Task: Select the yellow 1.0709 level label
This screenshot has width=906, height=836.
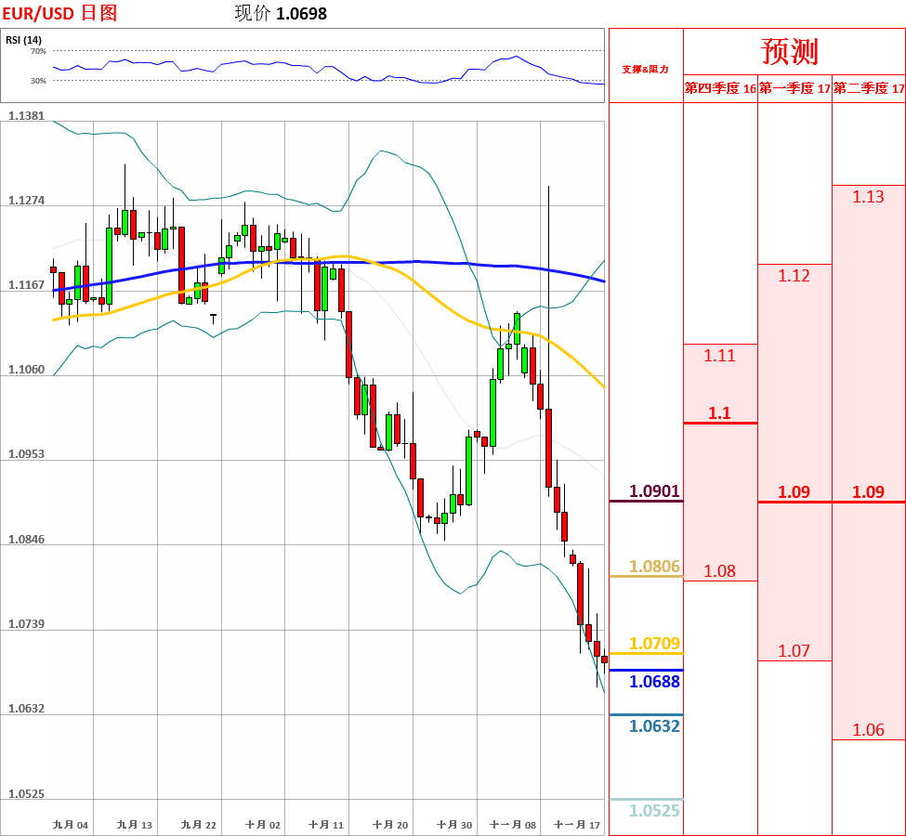Action: coord(654,643)
